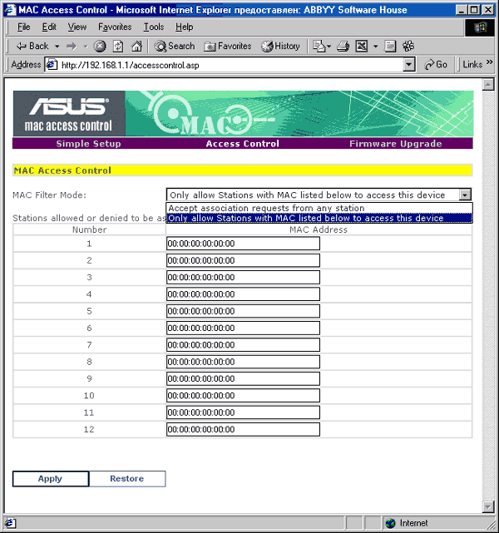Open the Search pane button
Viewport: 499px width, 533px height.
[175, 46]
